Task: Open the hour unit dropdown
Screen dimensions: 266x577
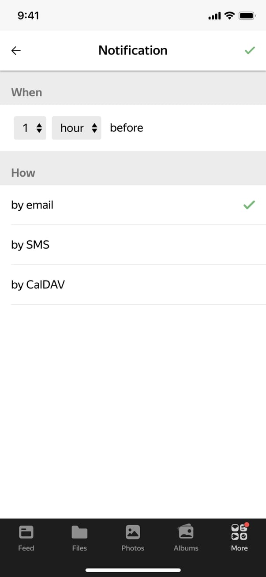Action: click(76, 128)
